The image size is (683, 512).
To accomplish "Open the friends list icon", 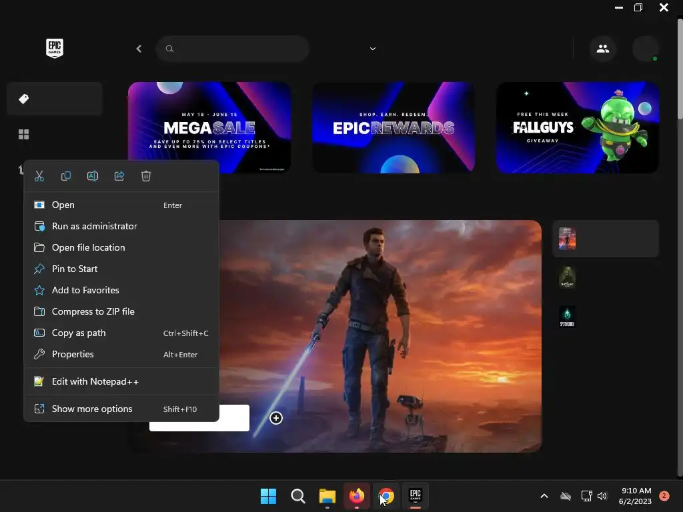I will (x=603, y=49).
